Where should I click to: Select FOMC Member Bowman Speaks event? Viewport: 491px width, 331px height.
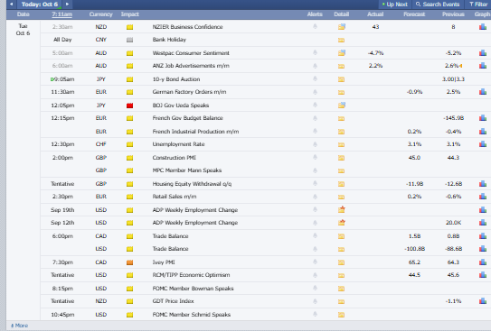coord(193,289)
